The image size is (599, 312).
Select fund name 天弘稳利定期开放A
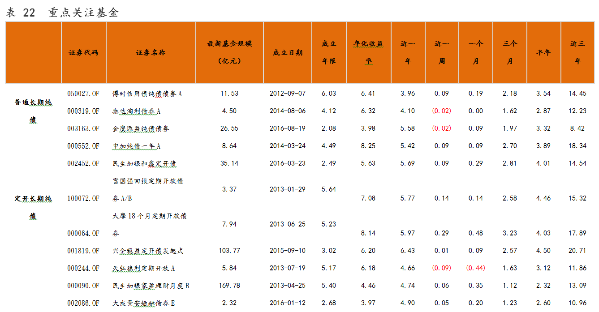point(143,268)
